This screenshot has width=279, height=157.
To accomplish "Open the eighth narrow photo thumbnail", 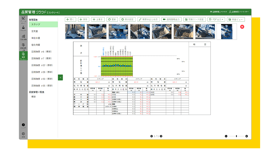I will pos(227,31).
